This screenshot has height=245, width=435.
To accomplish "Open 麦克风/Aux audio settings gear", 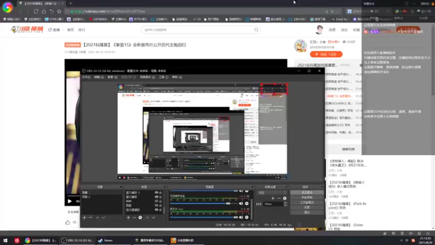I will click(247, 217).
